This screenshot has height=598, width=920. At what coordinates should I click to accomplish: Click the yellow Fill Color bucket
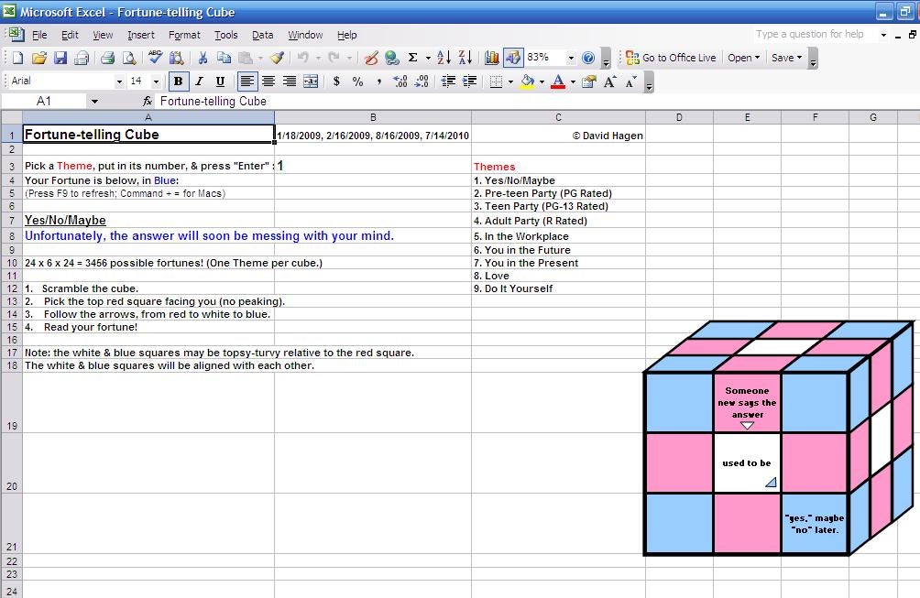(x=527, y=82)
